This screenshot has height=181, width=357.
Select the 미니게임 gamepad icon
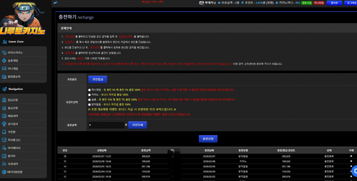(x=4, y=68)
